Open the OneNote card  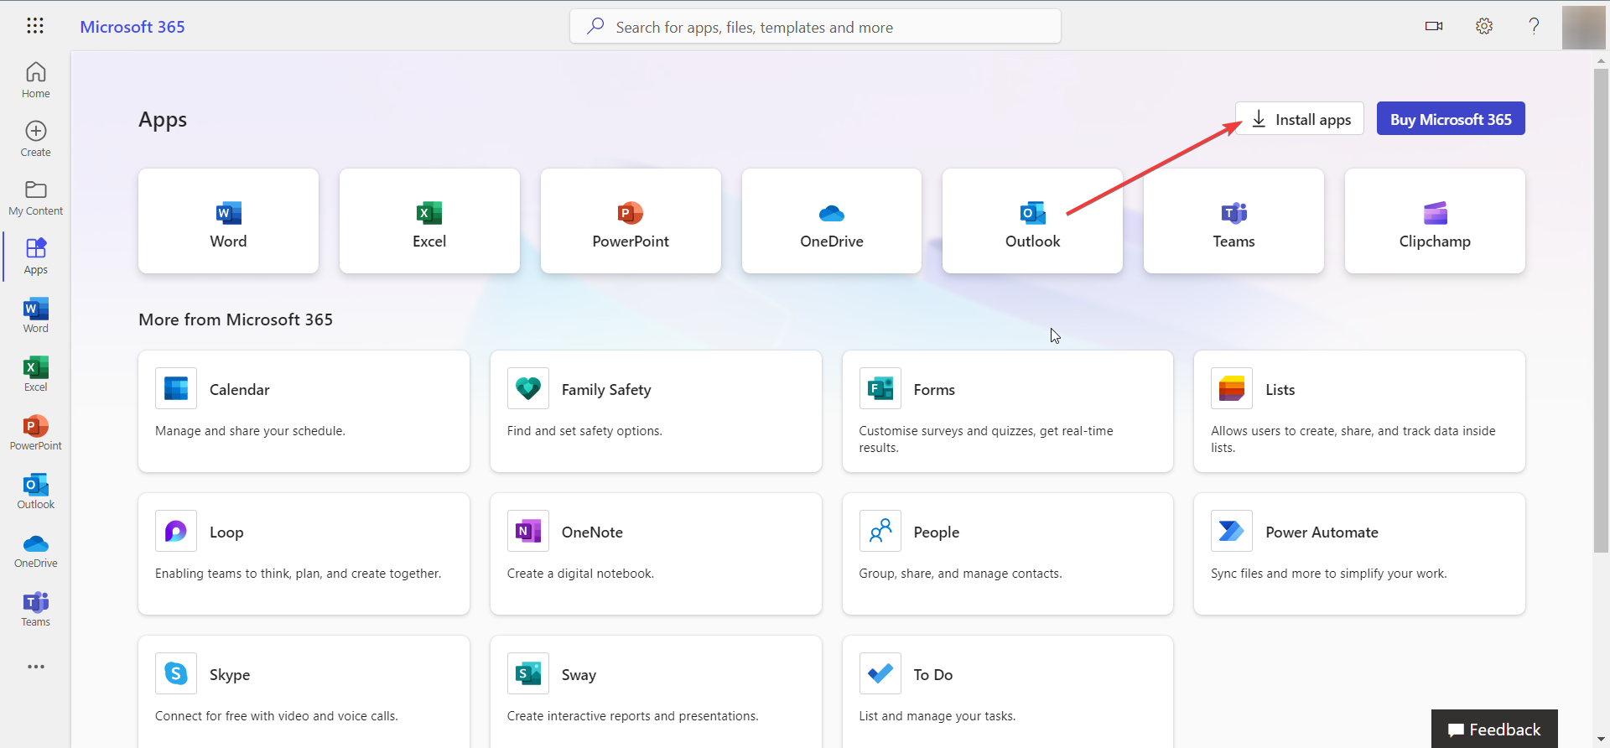pyautogui.click(x=656, y=553)
